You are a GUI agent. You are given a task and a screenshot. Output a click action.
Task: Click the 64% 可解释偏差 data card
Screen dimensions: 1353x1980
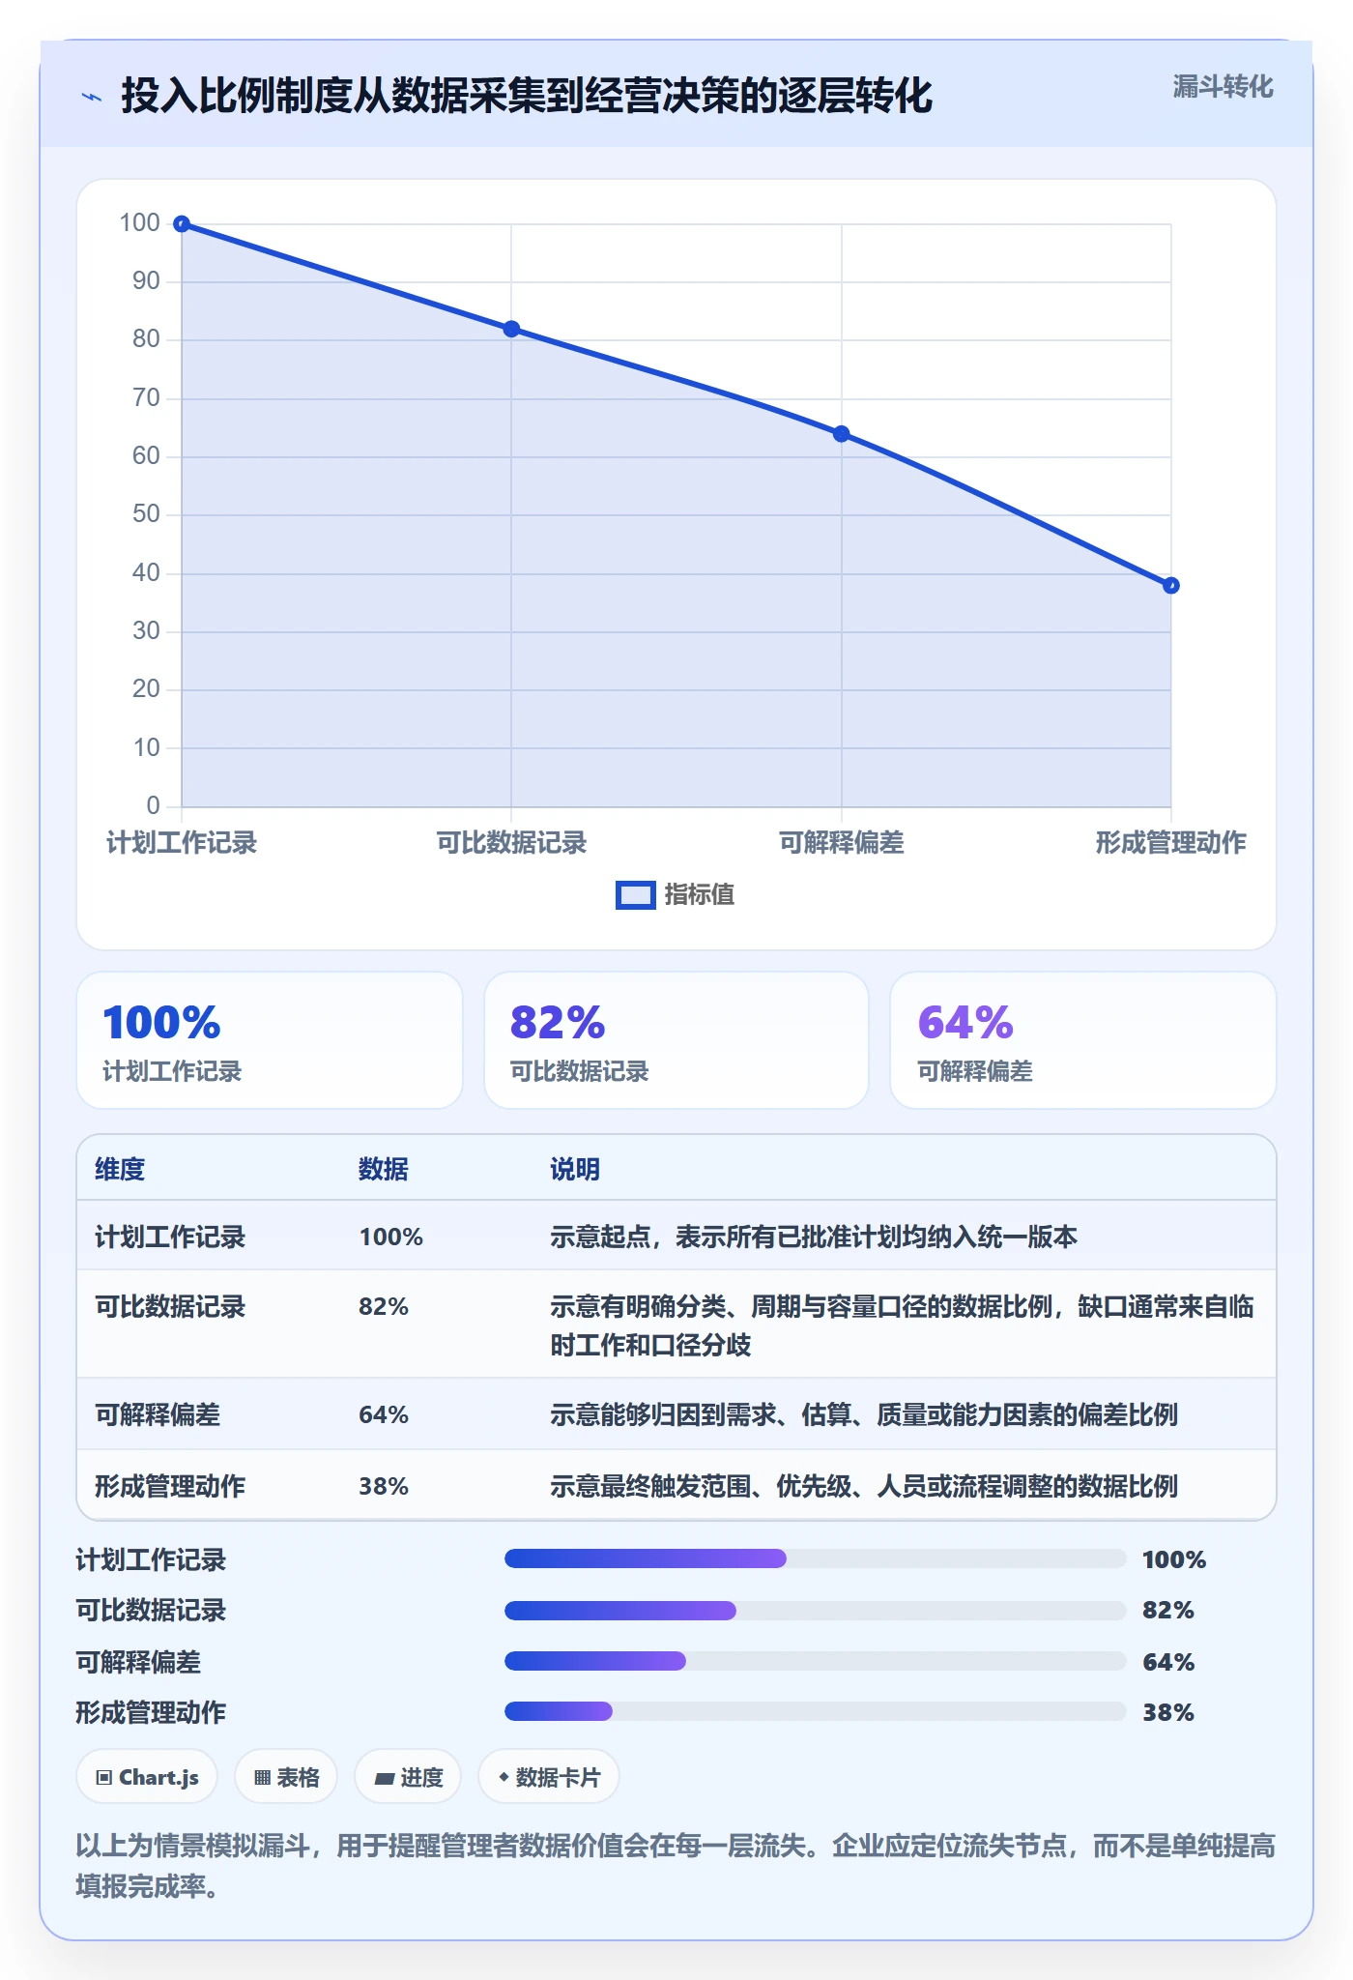click(1083, 1040)
